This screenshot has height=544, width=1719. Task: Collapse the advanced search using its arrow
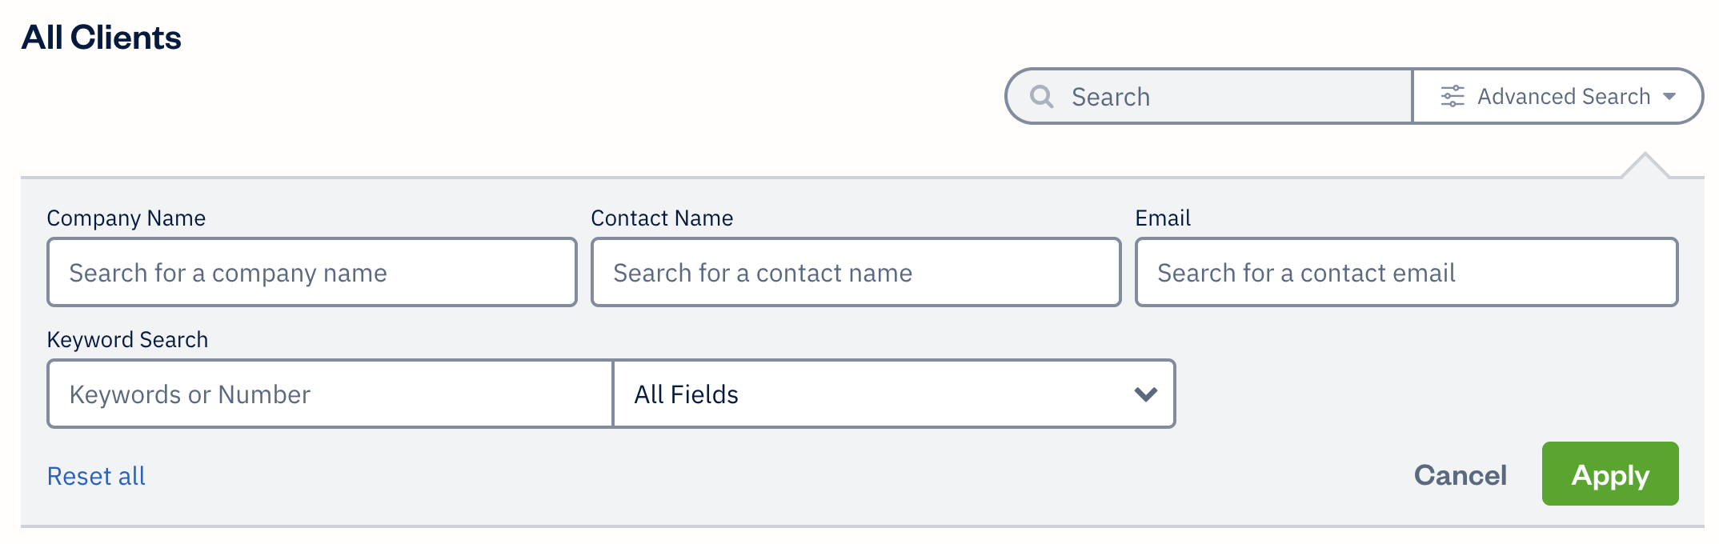click(1670, 97)
